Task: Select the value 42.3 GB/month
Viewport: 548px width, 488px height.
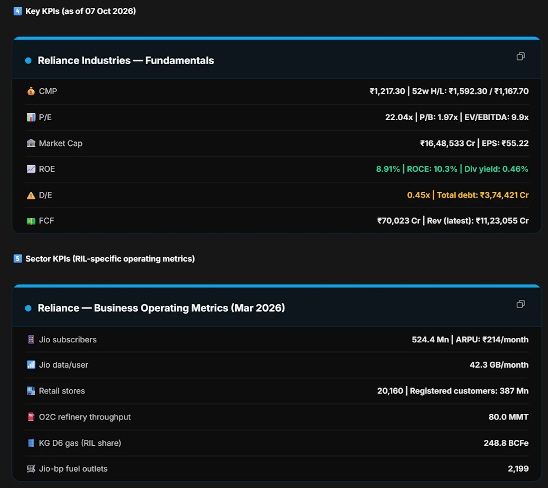Action: pyautogui.click(x=499, y=365)
